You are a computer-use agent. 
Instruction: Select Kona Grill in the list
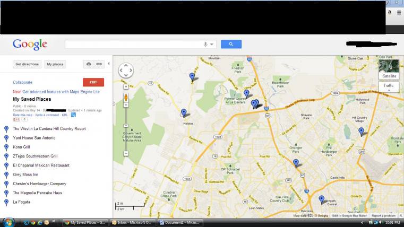click(21, 147)
